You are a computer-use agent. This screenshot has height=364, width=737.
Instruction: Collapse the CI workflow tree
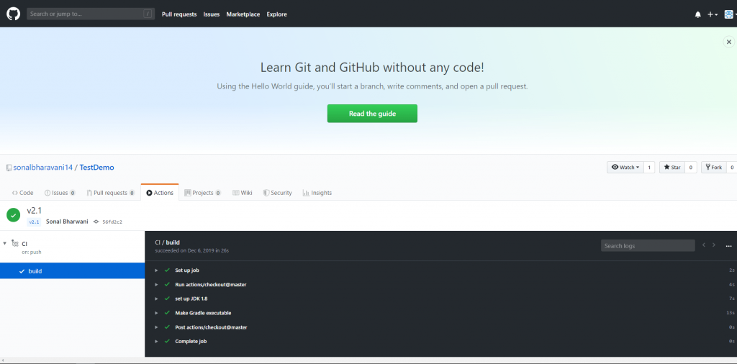coord(4,243)
